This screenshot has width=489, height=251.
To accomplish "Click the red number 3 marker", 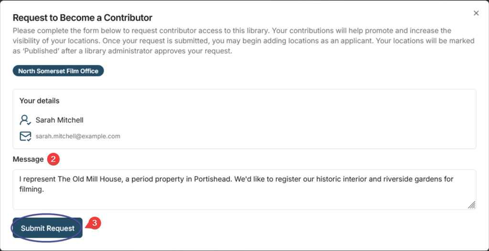I will [x=95, y=222].
